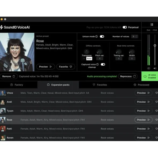Preview the Tyson voice
The image size is (158, 158).
143,111
